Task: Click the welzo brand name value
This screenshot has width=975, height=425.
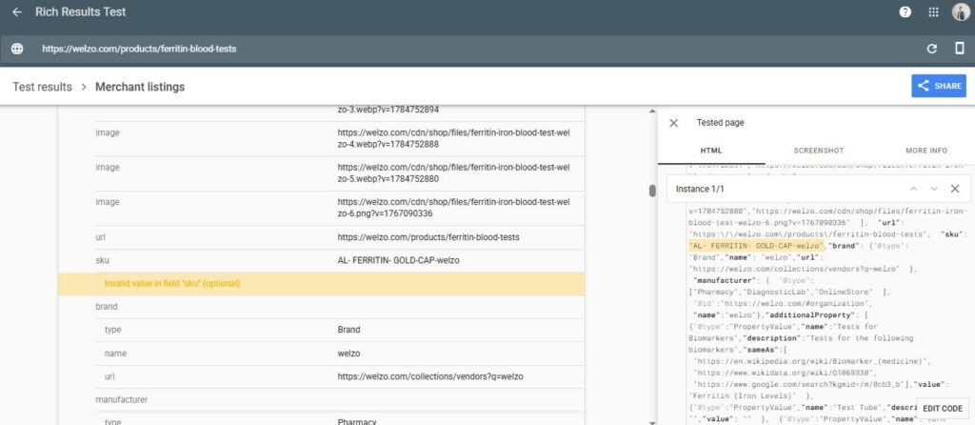Action: tap(348, 354)
